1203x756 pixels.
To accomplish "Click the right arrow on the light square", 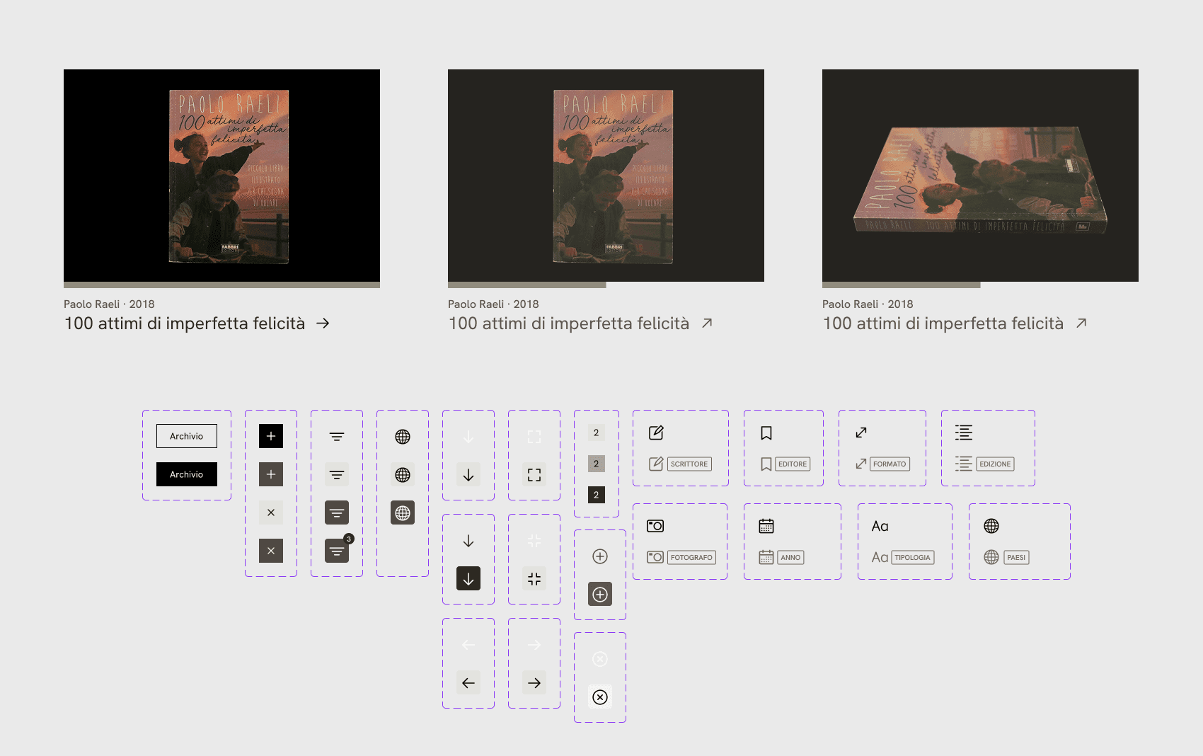I will point(534,683).
